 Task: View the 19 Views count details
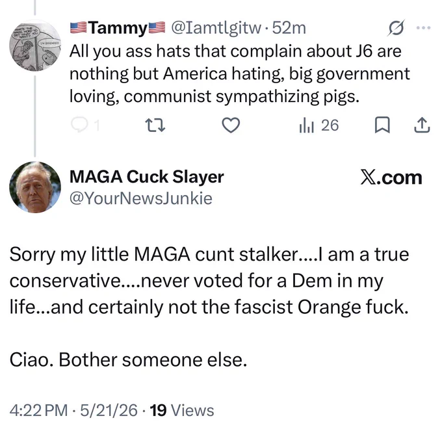tap(182, 410)
